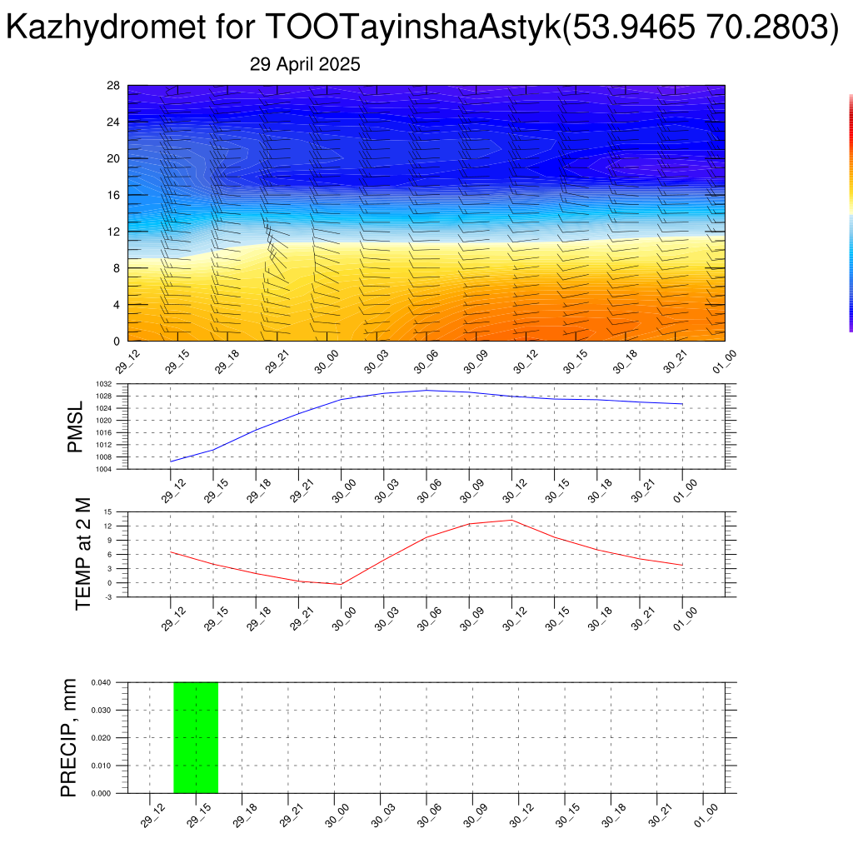Click 30_00 label under the PMSL chart
Image resolution: width=853 pixels, height=853 pixels.
coord(344,491)
